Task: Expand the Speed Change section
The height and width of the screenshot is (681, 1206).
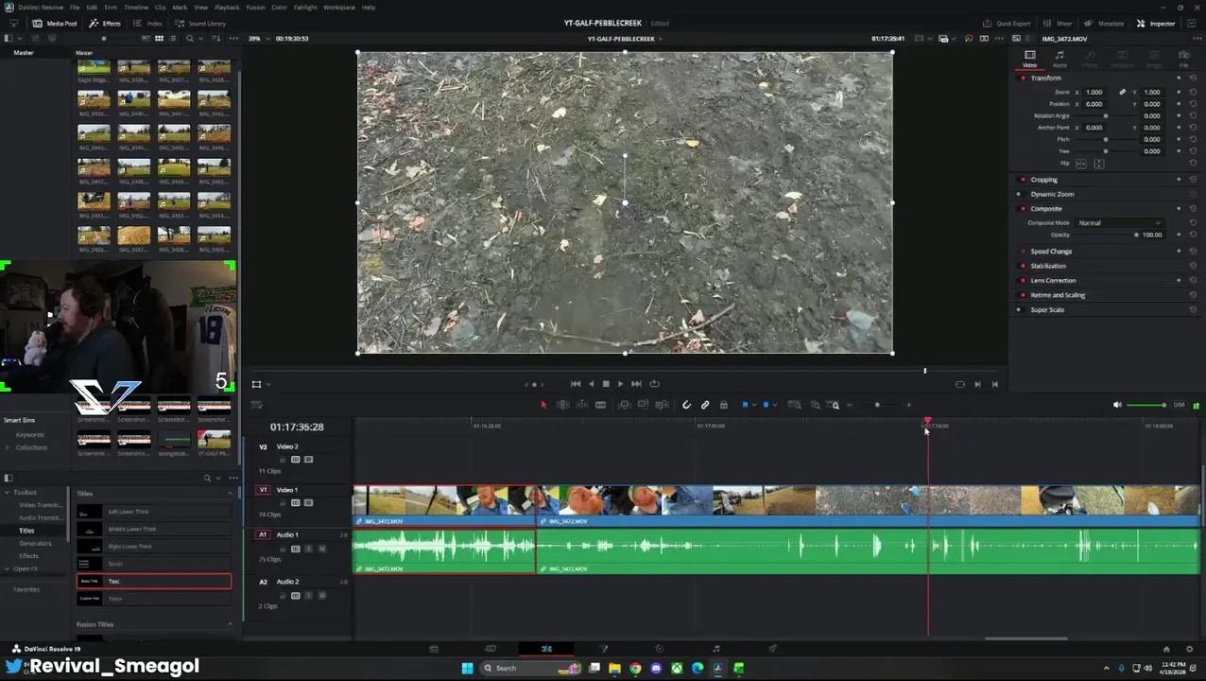Action: pyautogui.click(x=1051, y=252)
